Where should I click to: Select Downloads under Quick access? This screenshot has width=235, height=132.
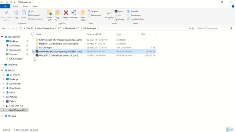coord(15,45)
